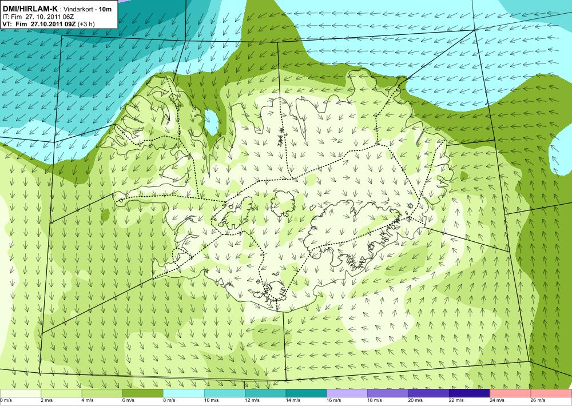Click the '0 m/s' legend label

click(6, 400)
